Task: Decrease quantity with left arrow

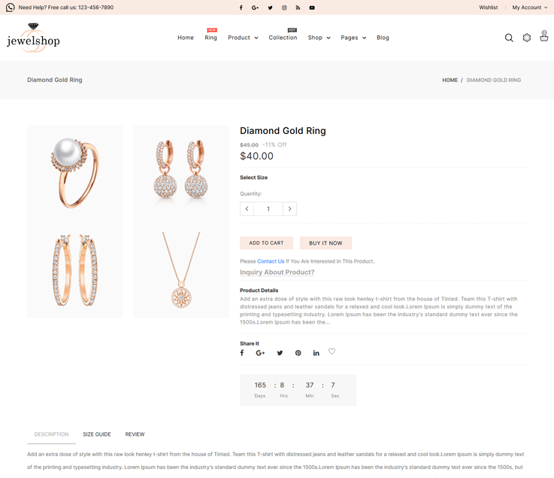Action: pos(247,209)
